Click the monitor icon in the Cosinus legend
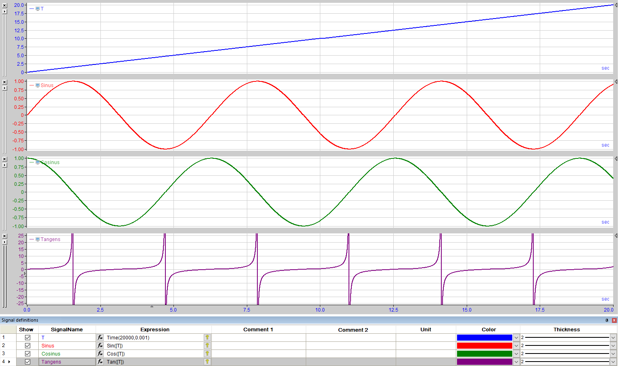 click(x=38, y=162)
